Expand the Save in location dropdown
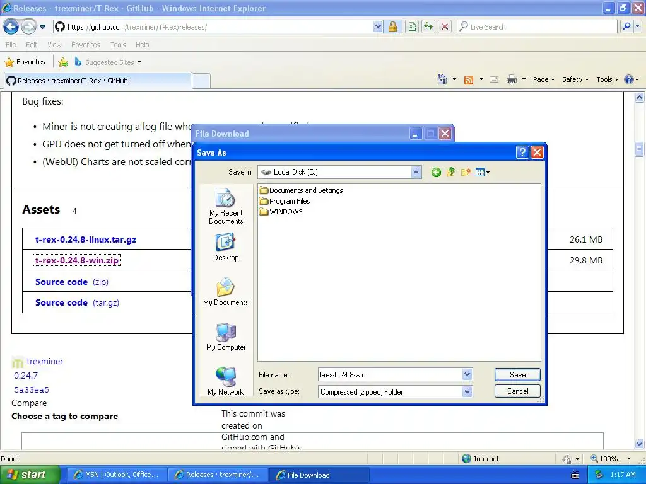Screen dimensions: 646x484 pyautogui.click(x=416, y=172)
